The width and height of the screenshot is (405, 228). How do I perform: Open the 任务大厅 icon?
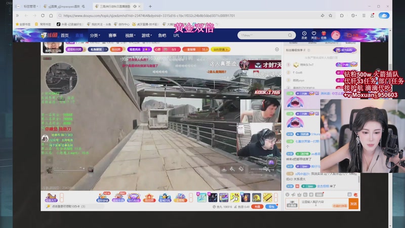(51, 198)
